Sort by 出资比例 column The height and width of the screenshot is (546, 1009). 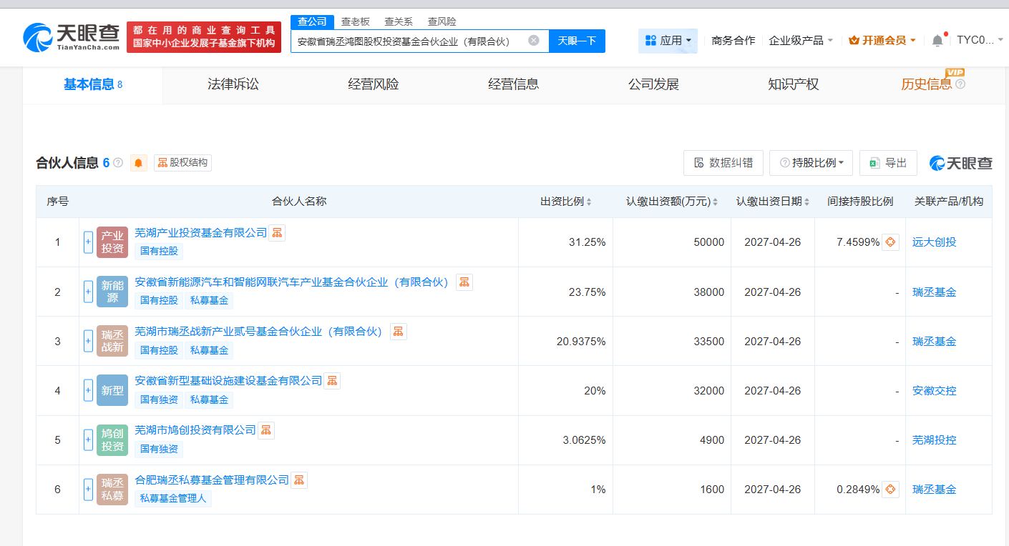coord(588,202)
